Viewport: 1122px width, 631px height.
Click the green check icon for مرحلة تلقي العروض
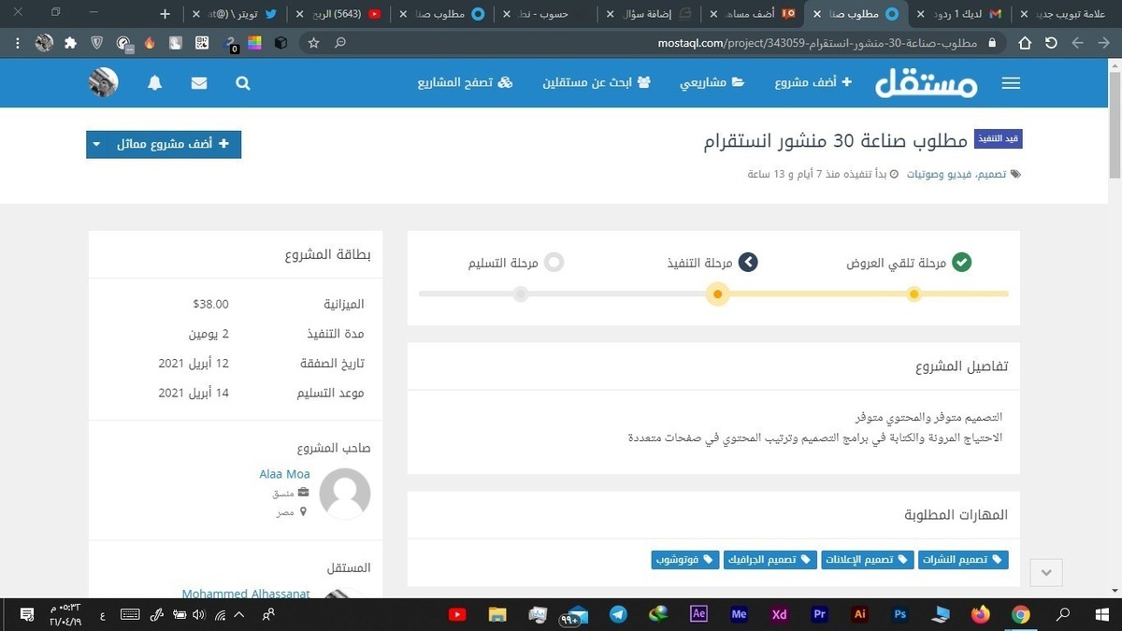click(961, 263)
